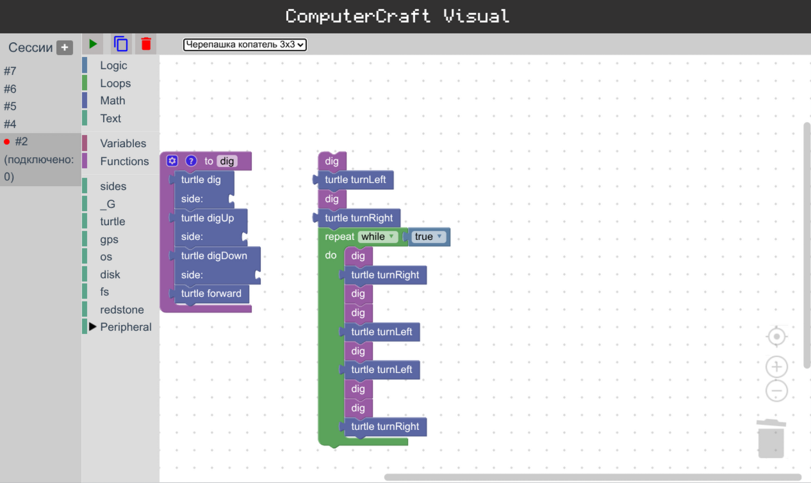Select turtle turnLeft block above the loop
The image size is (811, 483).
pyautogui.click(x=356, y=180)
